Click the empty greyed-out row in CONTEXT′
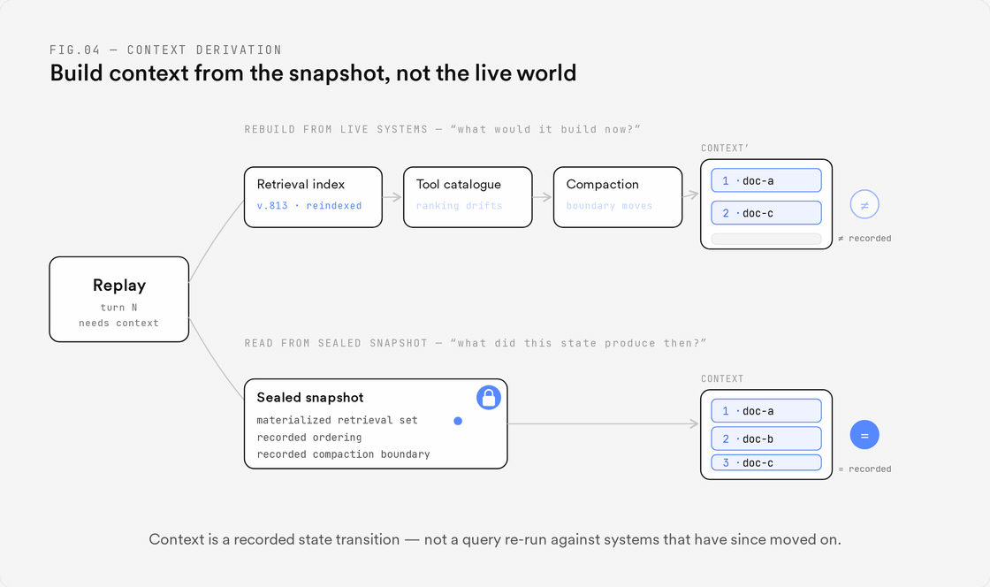The image size is (990, 587). point(766,239)
